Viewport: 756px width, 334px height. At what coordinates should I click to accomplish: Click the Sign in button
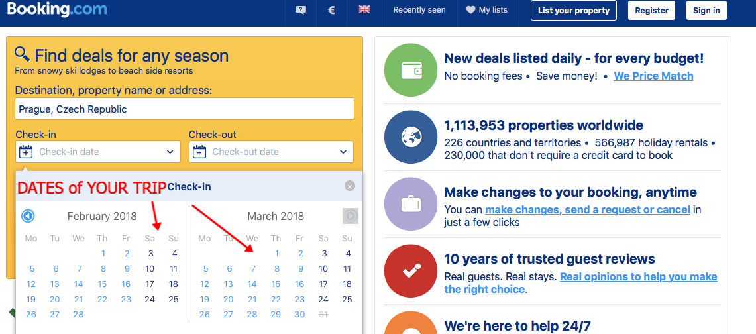click(x=706, y=10)
